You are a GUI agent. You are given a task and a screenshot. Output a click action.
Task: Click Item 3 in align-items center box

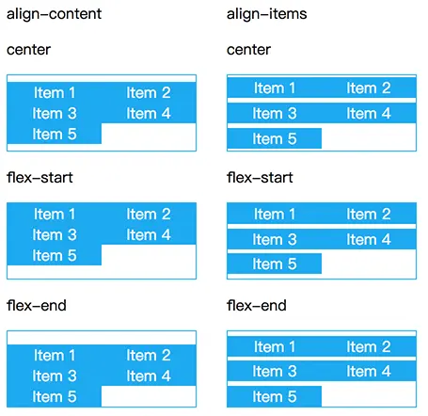275,113
